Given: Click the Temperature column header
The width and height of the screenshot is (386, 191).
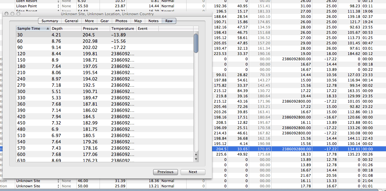Looking at the screenshot, I should (x=123, y=28).
